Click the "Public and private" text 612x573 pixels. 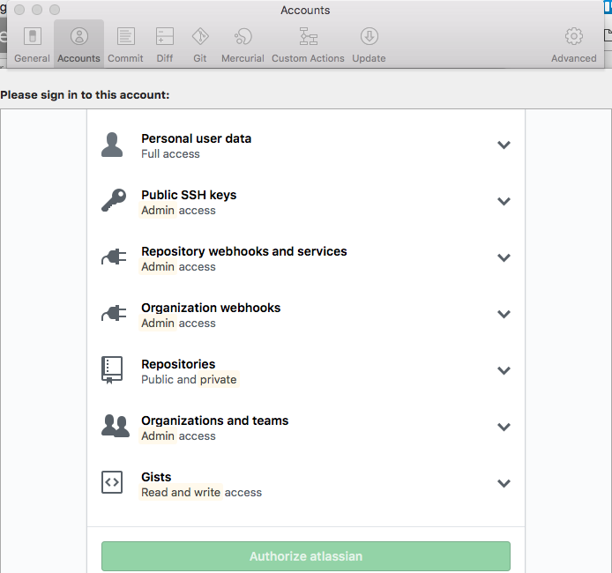click(x=189, y=380)
